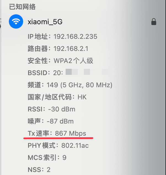The height and width of the screenshot is (175, 166).
Task: Click the router address 192.168.2.1 line
Action: click(x=58, y=49)
